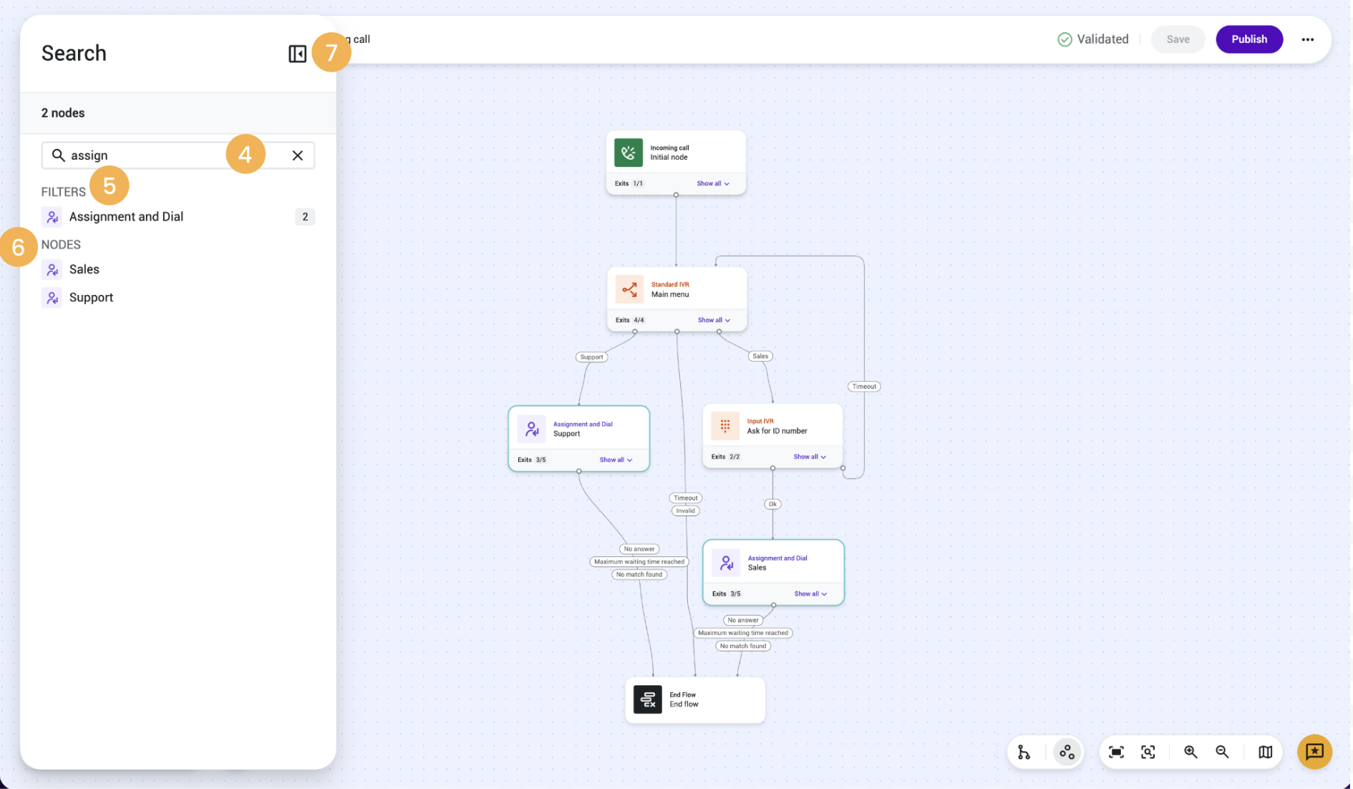The width and height of the screenshot is (1353, 789).
Task: Click the End Flow node icon
Action: coord(648,700)
